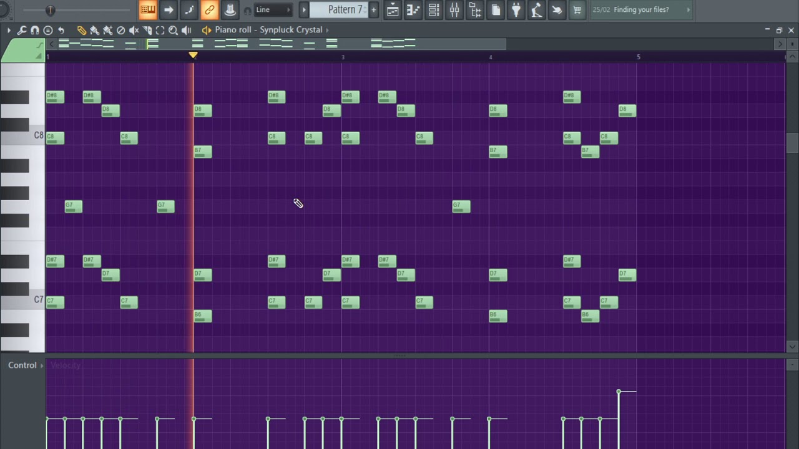Click the scroll-down arrow of vertical scrollbar
799x449 pixels.
click(792, 346)
